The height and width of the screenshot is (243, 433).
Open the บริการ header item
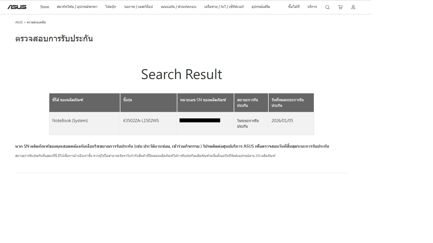tap(312, 7)
